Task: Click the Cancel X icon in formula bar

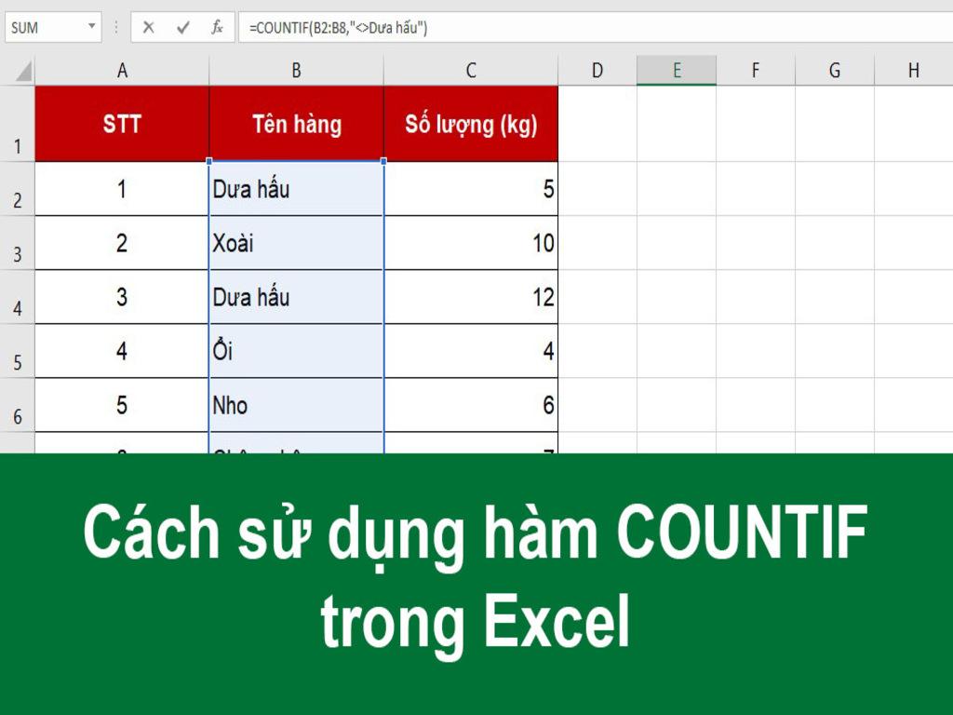Action: tap(148, 27)
